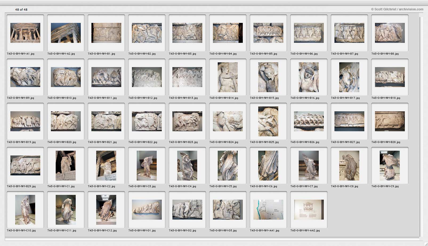428x246 pixels.
Task: Select thumbnail 7A3-G-BM-NM-C6.jpg
Action: click(x=268, y=166)
